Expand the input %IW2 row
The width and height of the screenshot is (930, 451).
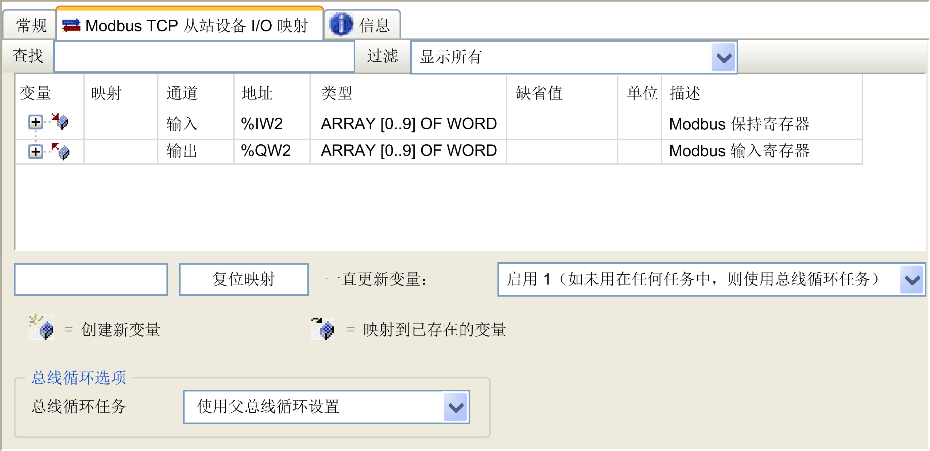click(35, 122)
